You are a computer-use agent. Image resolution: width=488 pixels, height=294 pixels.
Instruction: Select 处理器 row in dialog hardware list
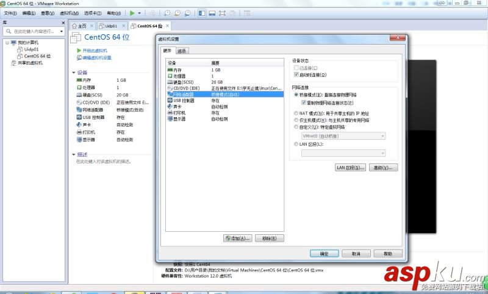225,76
